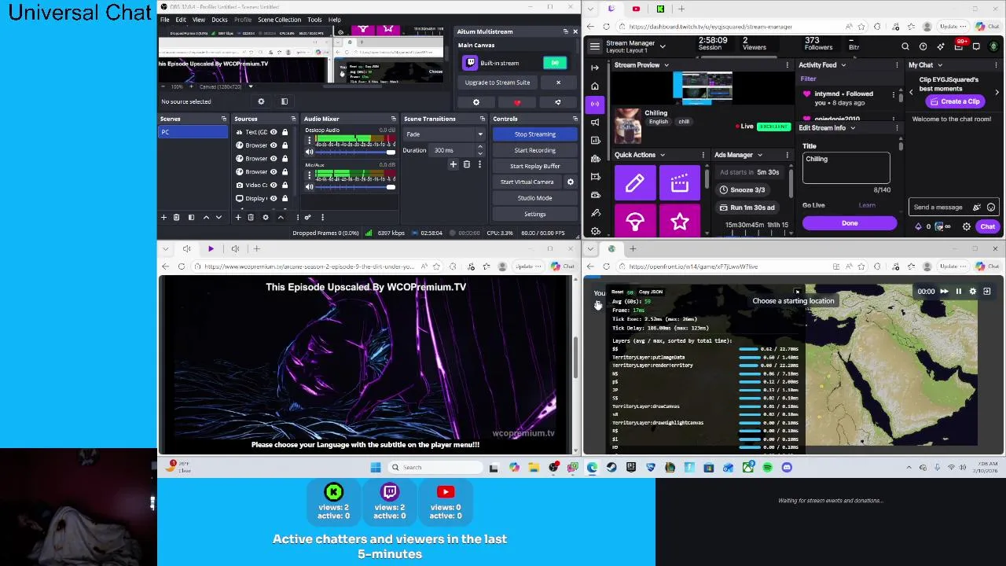Remove the selected scene with OBS trash icon
The image size is (1006, 566).
point(176,217)
